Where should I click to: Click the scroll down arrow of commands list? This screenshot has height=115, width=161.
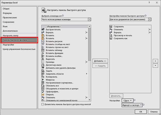click(x=90, y=100)
